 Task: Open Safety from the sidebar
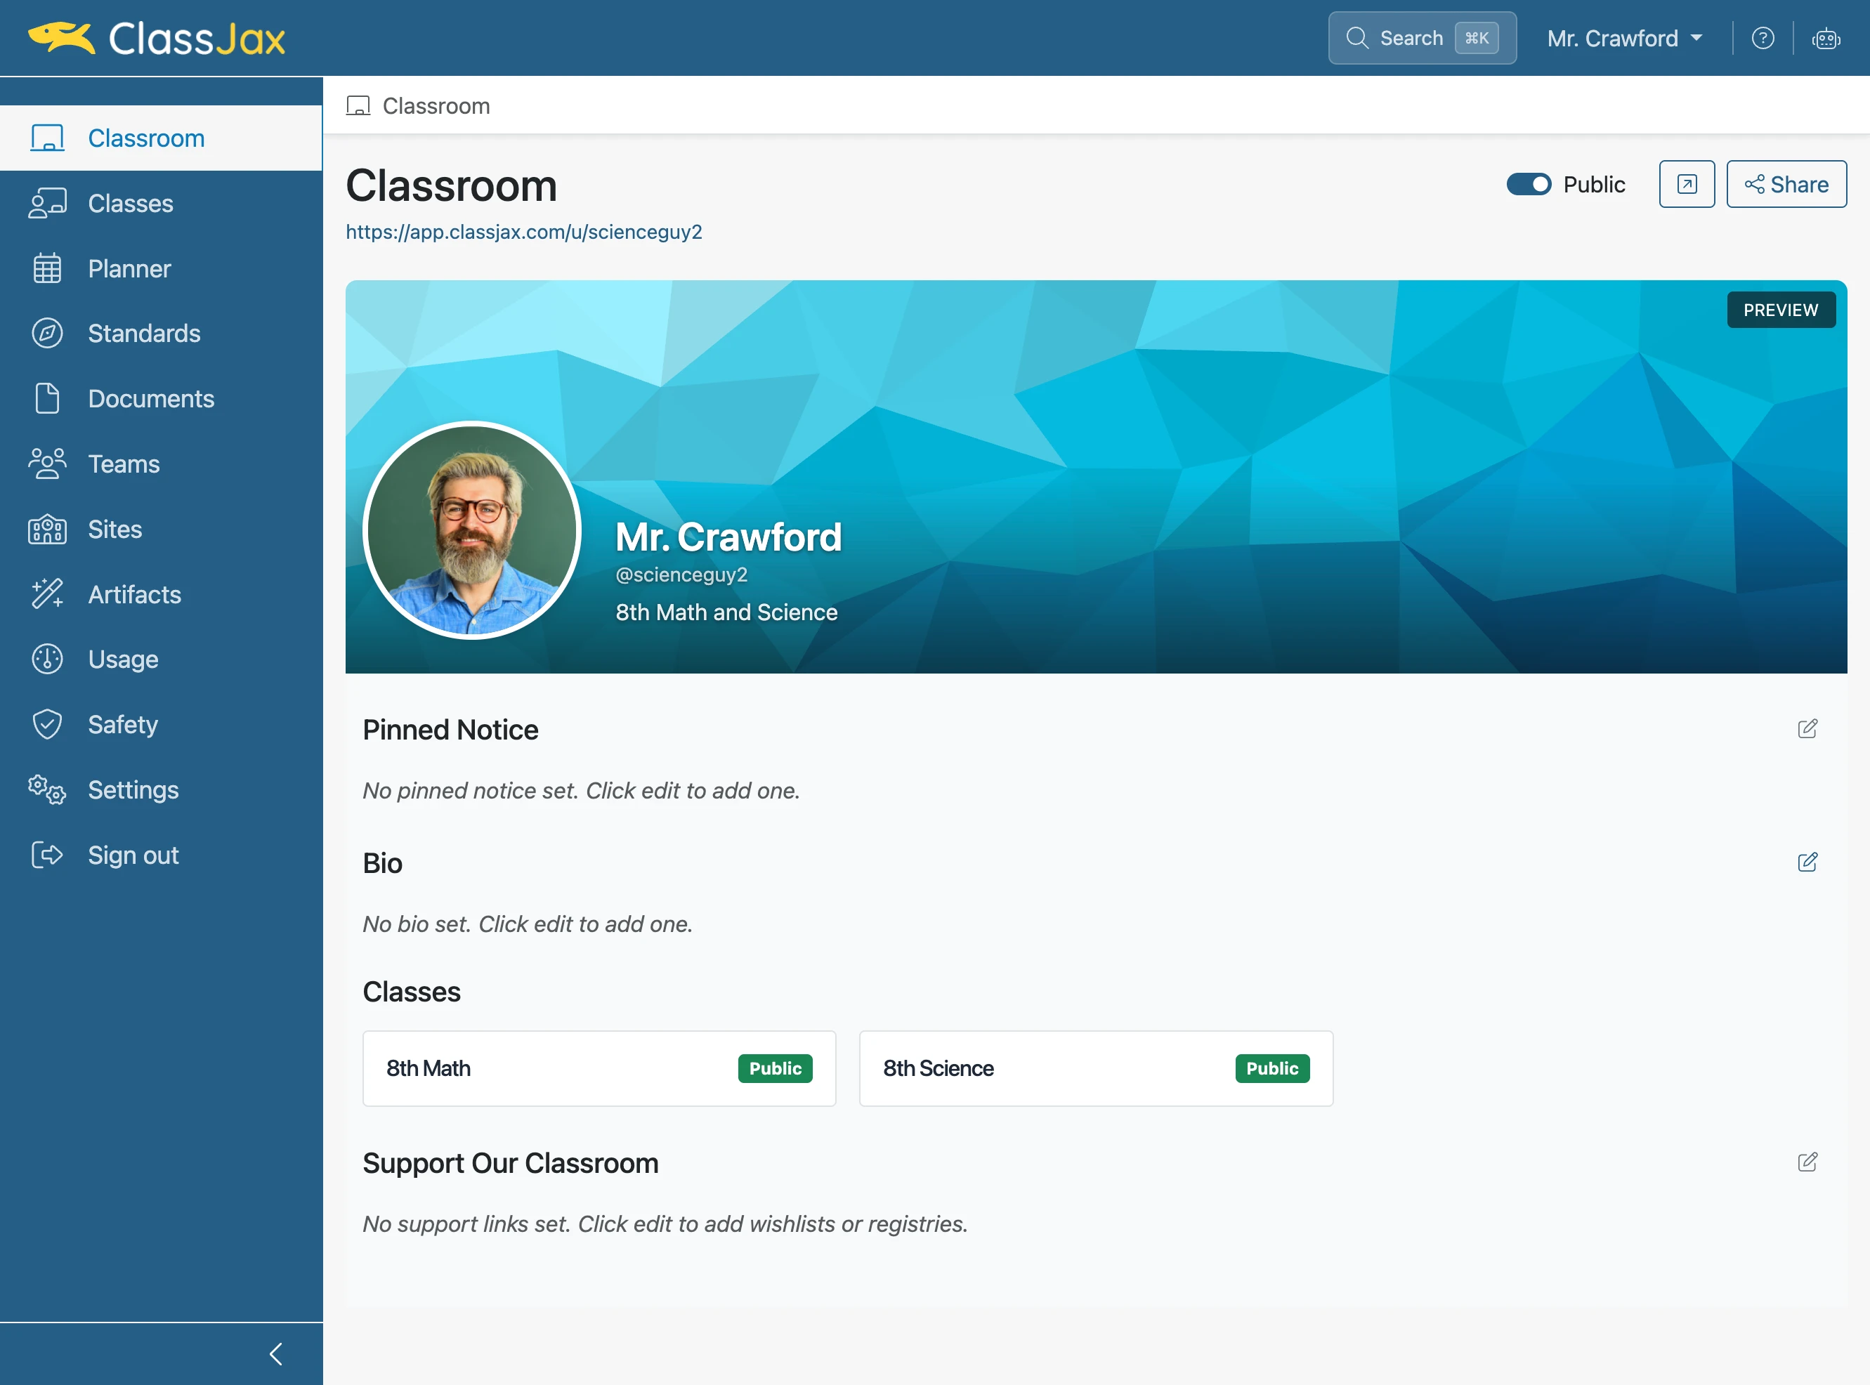[161, 724]
